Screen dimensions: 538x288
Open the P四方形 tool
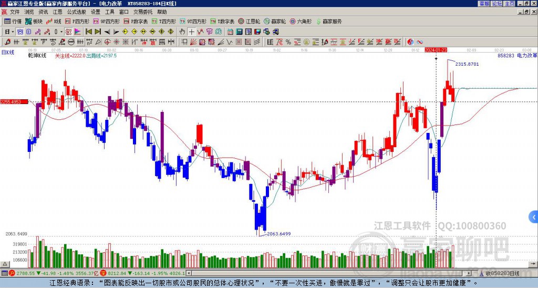click(77, 21)
